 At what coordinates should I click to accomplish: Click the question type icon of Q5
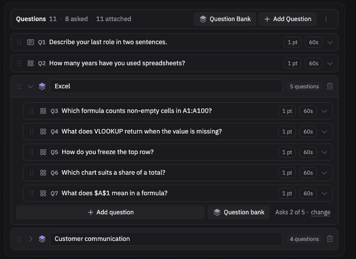tap(43, 152)
